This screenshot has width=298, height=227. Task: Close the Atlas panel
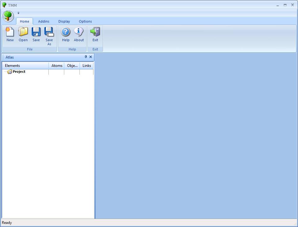[x=91, y=57]
